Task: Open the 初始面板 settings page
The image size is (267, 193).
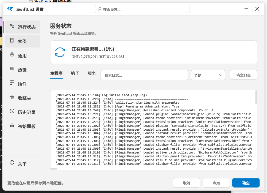Action: point(23,126)
